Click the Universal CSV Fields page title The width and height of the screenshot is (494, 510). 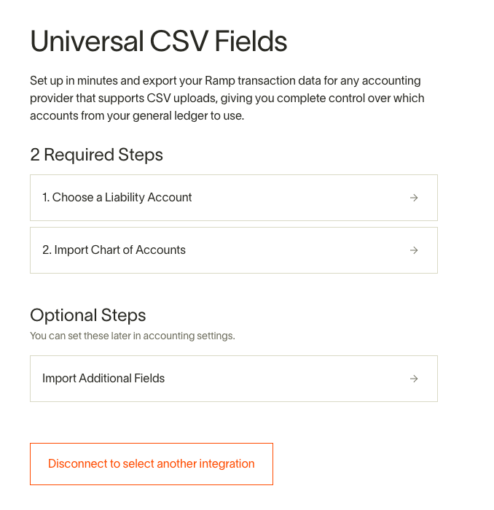[159, 42]
